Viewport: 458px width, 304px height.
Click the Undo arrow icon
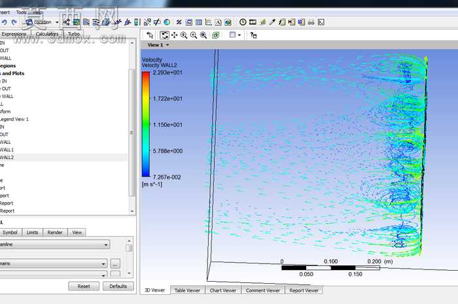(x=4, y=22)
